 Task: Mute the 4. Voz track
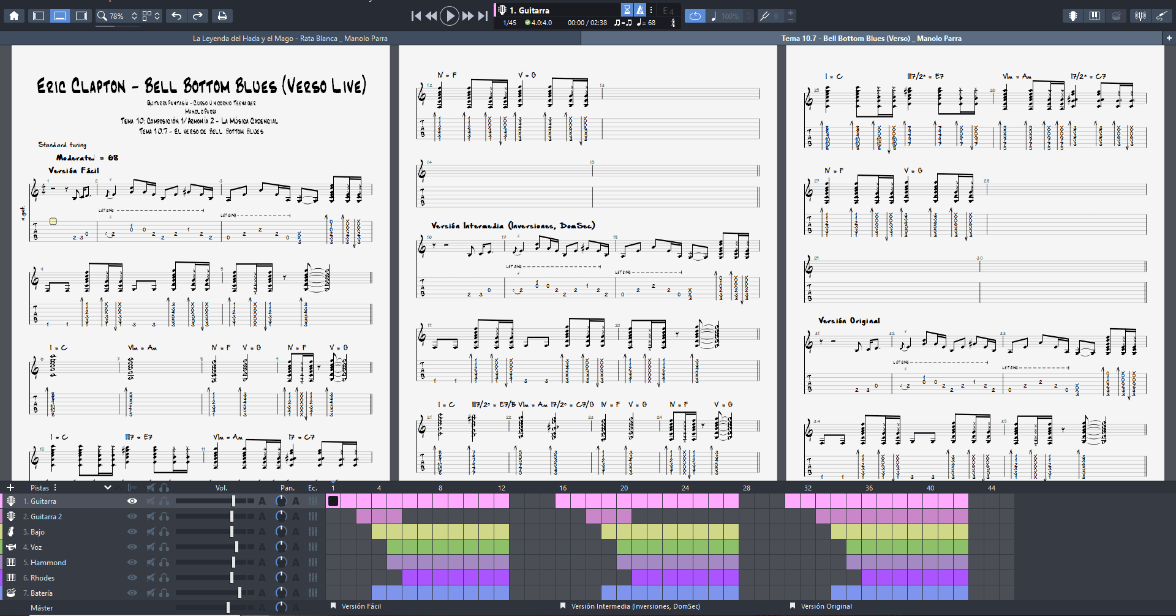(151, 547)
